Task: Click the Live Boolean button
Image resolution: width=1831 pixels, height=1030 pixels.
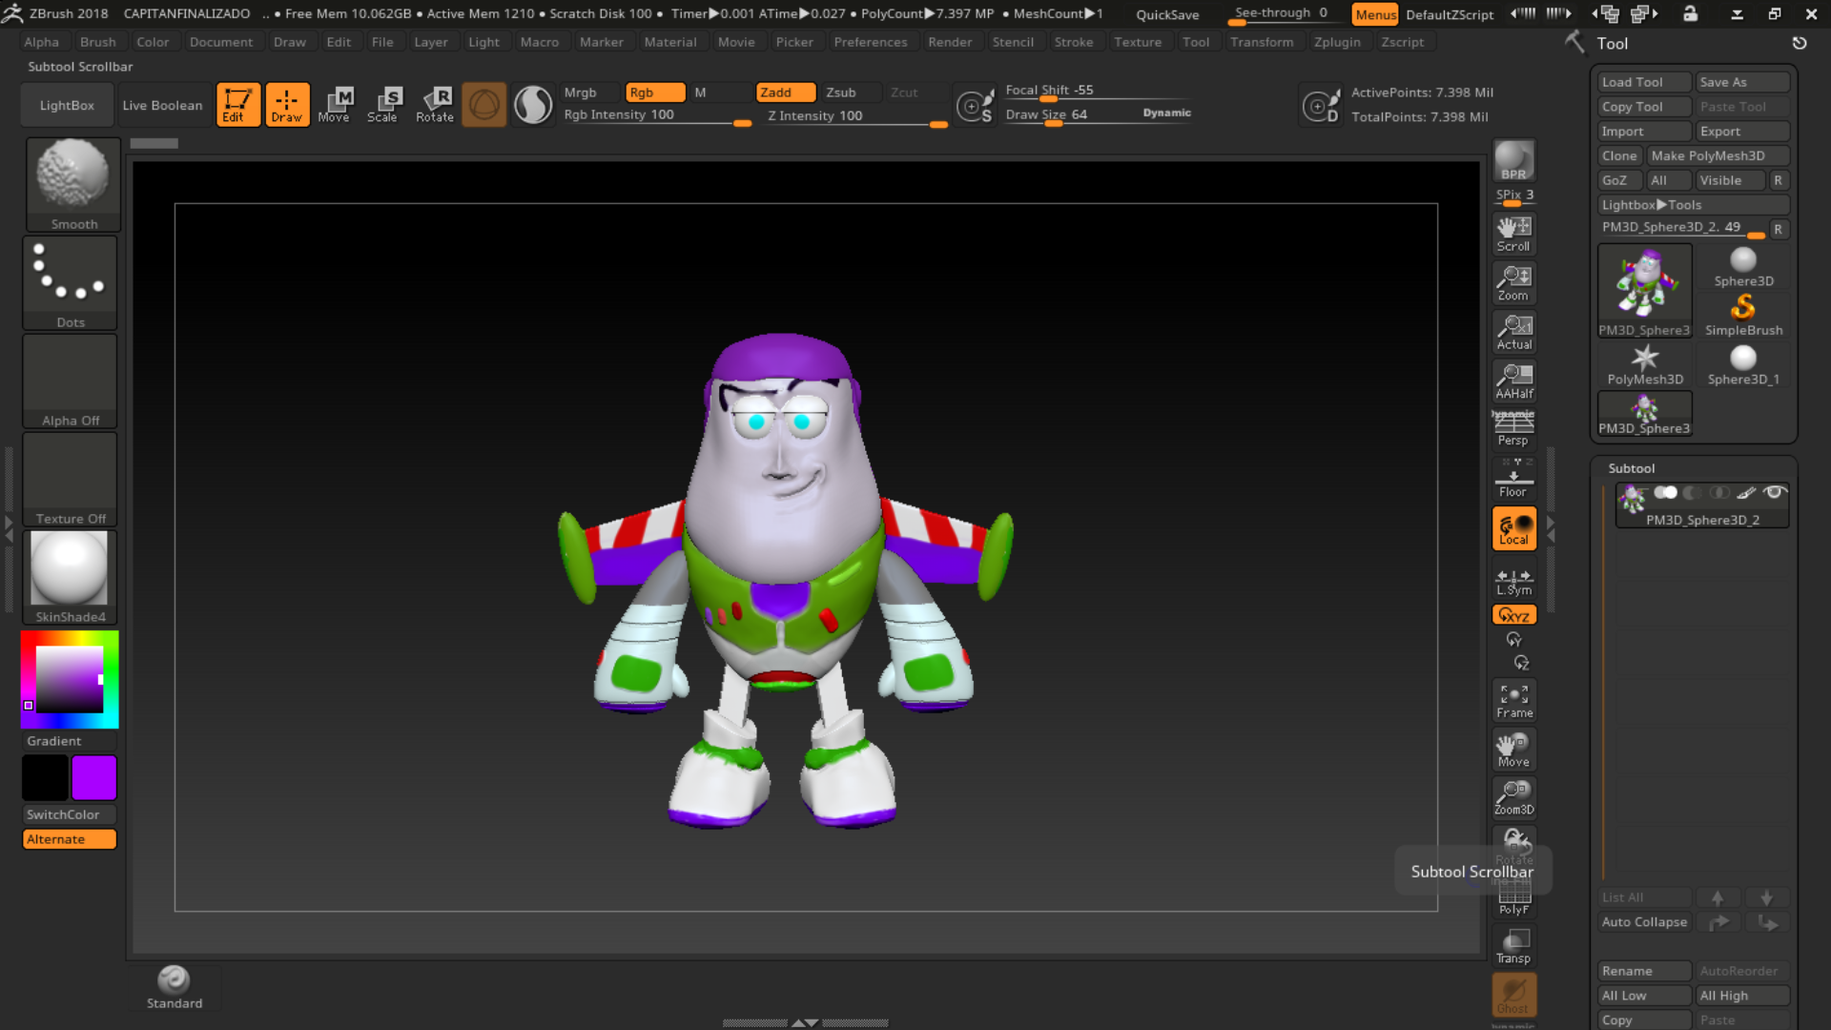Action: pyautogui.click(x=162, y=105)
